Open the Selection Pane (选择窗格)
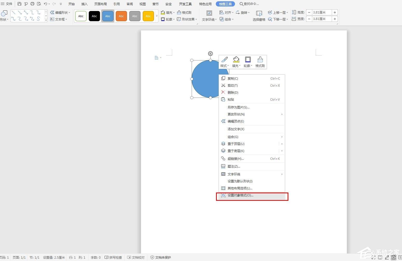Screen dimensions: 402x261 tap(259, 16)
